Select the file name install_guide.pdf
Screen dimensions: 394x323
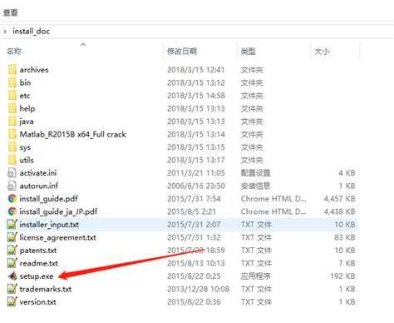tap(48, 199)
